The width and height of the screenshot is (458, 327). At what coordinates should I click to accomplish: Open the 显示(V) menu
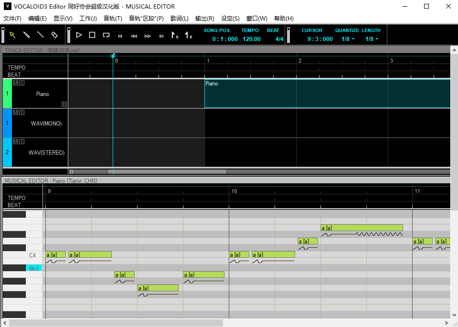click(x=63, y=19)
